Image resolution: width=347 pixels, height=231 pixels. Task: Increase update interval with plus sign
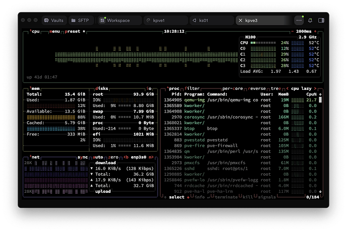[315, 32]
